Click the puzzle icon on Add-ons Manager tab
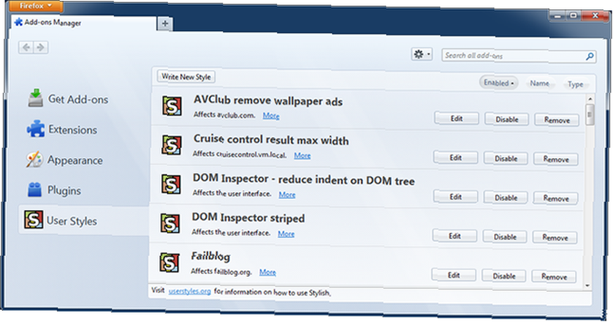The height and width of the screenshot is (322, 613). click(18, 22)
